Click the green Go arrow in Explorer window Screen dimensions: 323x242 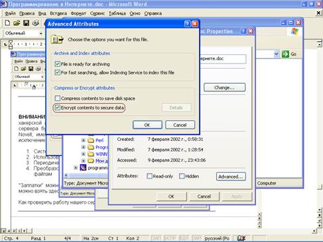(x=285, y=54)
